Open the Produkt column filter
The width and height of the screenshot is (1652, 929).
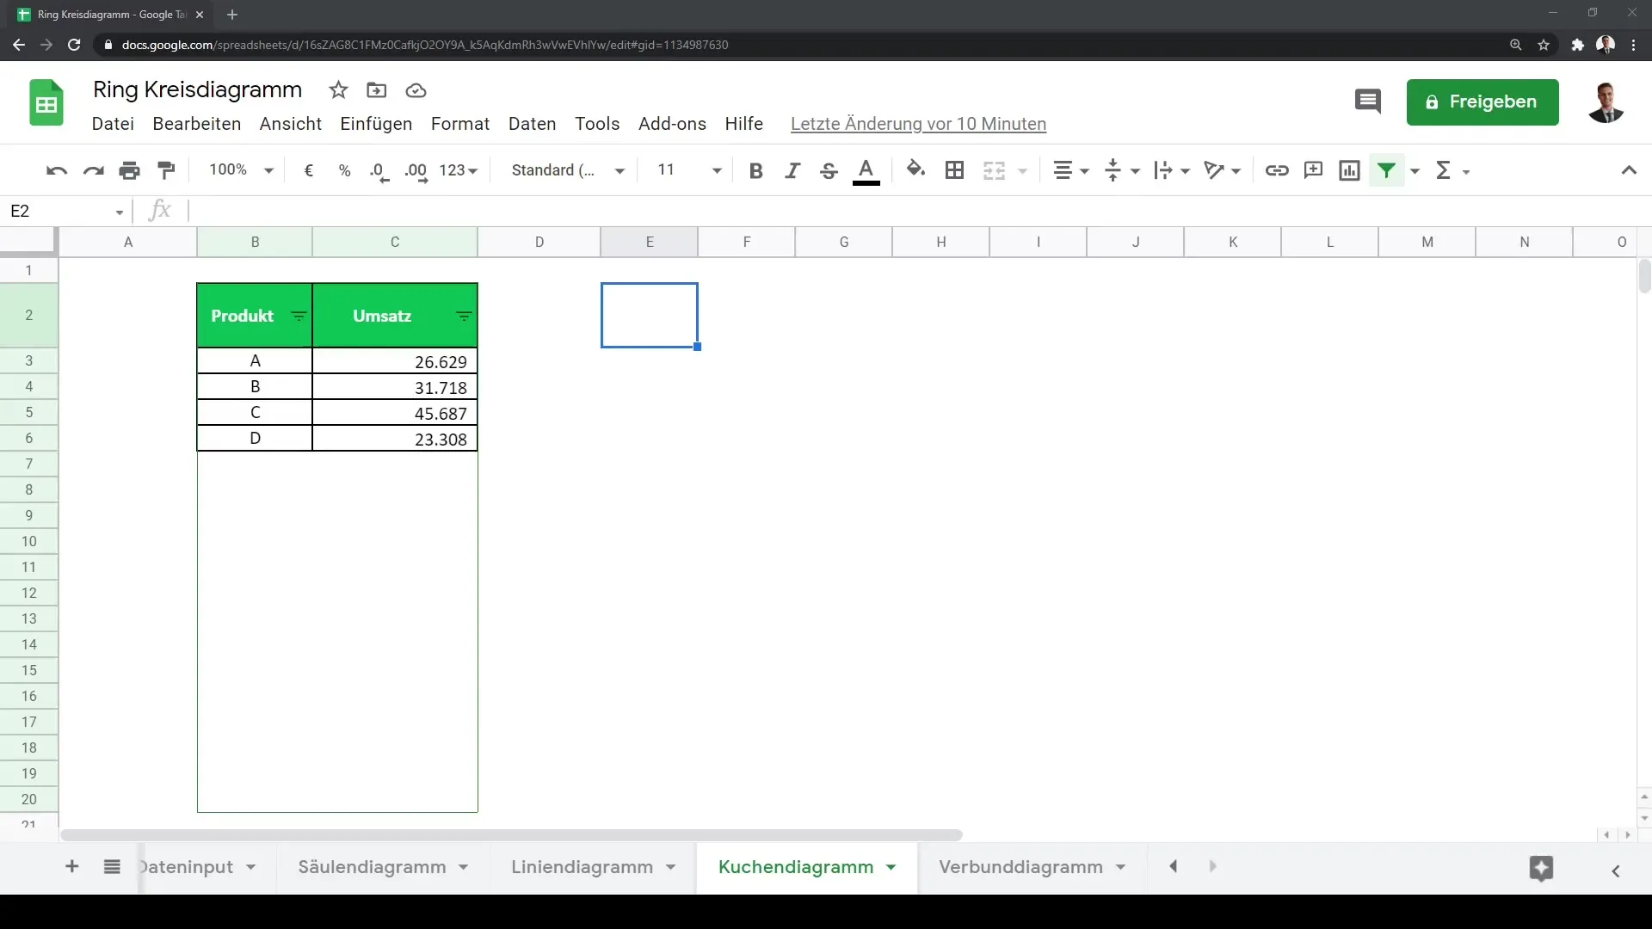tap(299, 317)
